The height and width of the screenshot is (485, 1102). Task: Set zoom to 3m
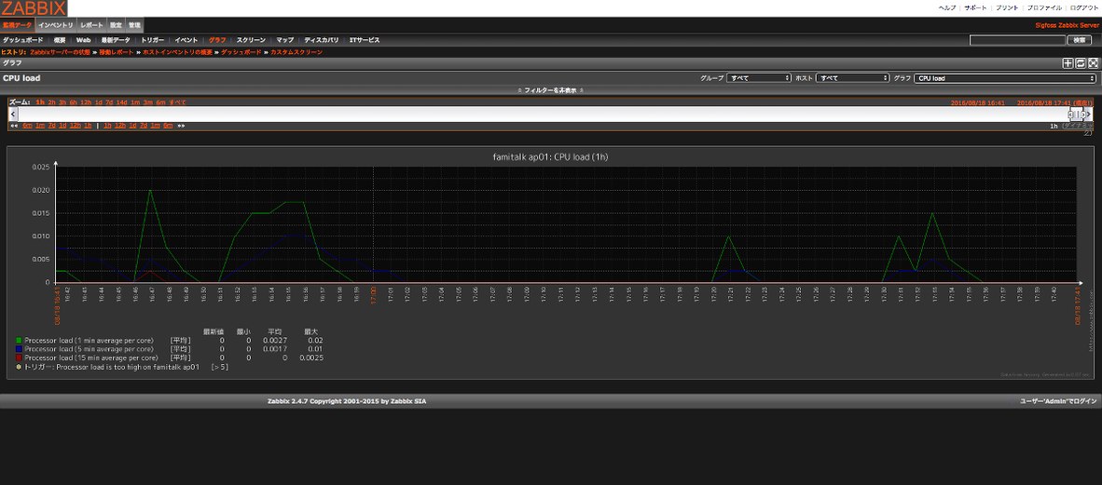click(x=147, y=102)
